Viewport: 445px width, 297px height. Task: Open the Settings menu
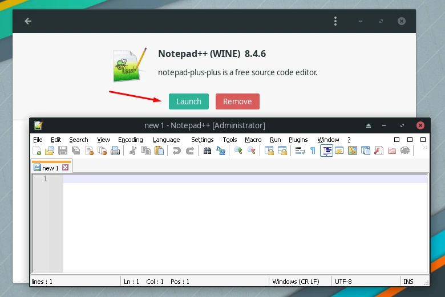click(x=203, y=140)
